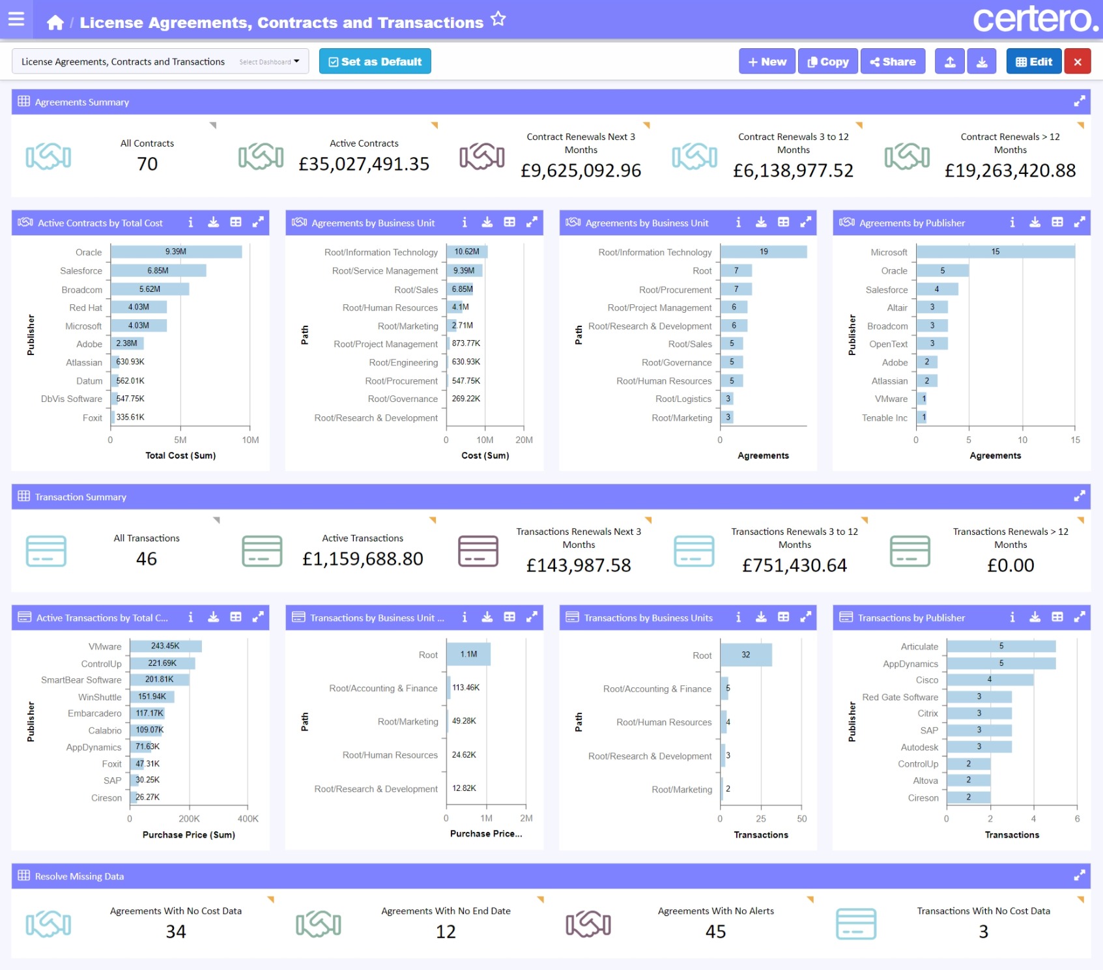The width and height of the screenshot is (1103, 970).
Task: Show info for Transactions by Publisher
Action: point(1012,618)
